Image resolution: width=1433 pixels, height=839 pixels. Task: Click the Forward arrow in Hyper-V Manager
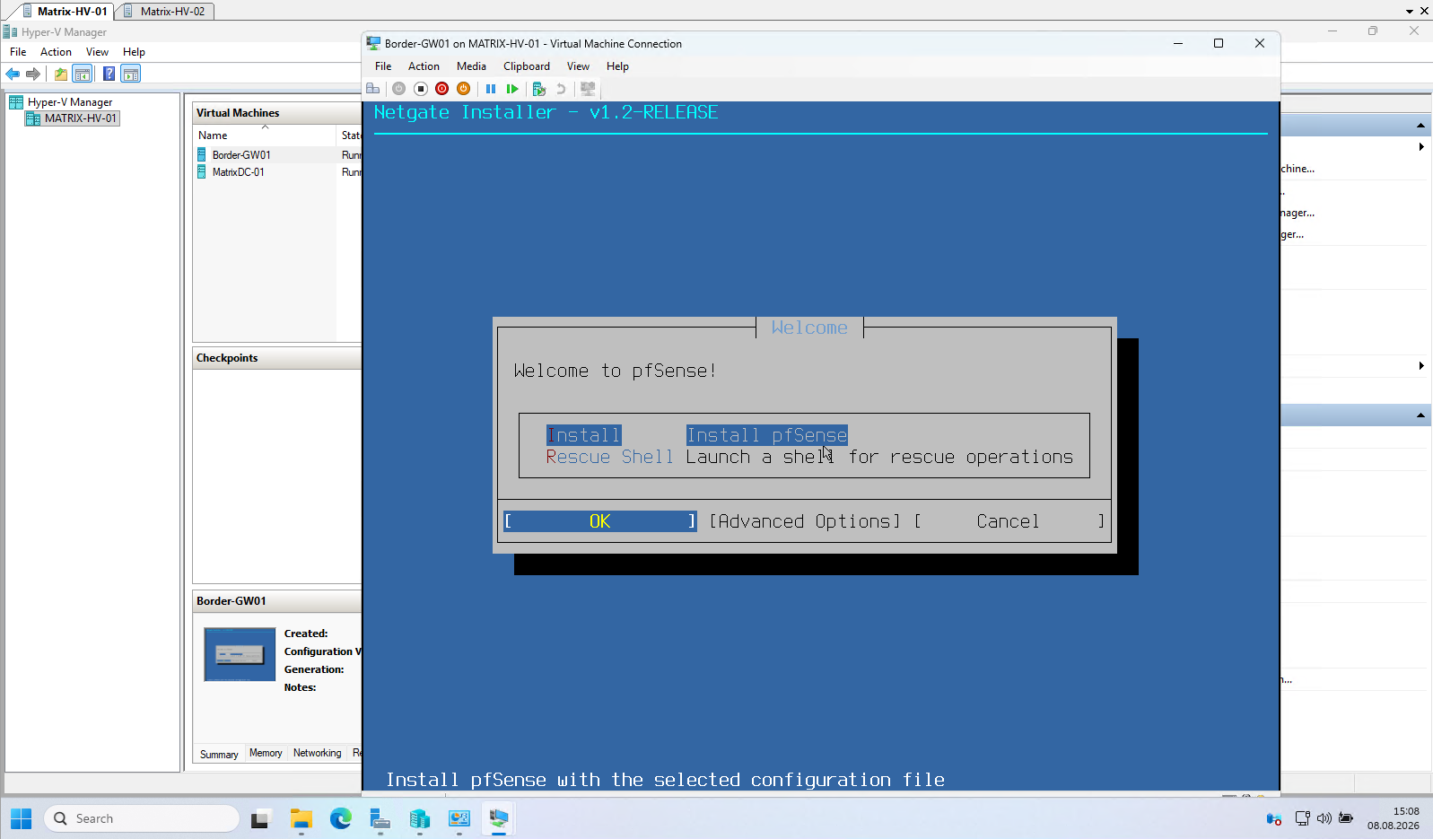coord(33,74)
